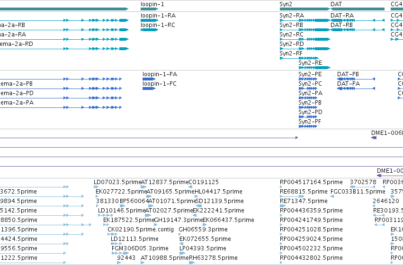Image resolution: width=403 pixels, height=265 pixels.
Task: Open EST LD07023.5prime
Action: pyautogui.click(x=117, y=182)
